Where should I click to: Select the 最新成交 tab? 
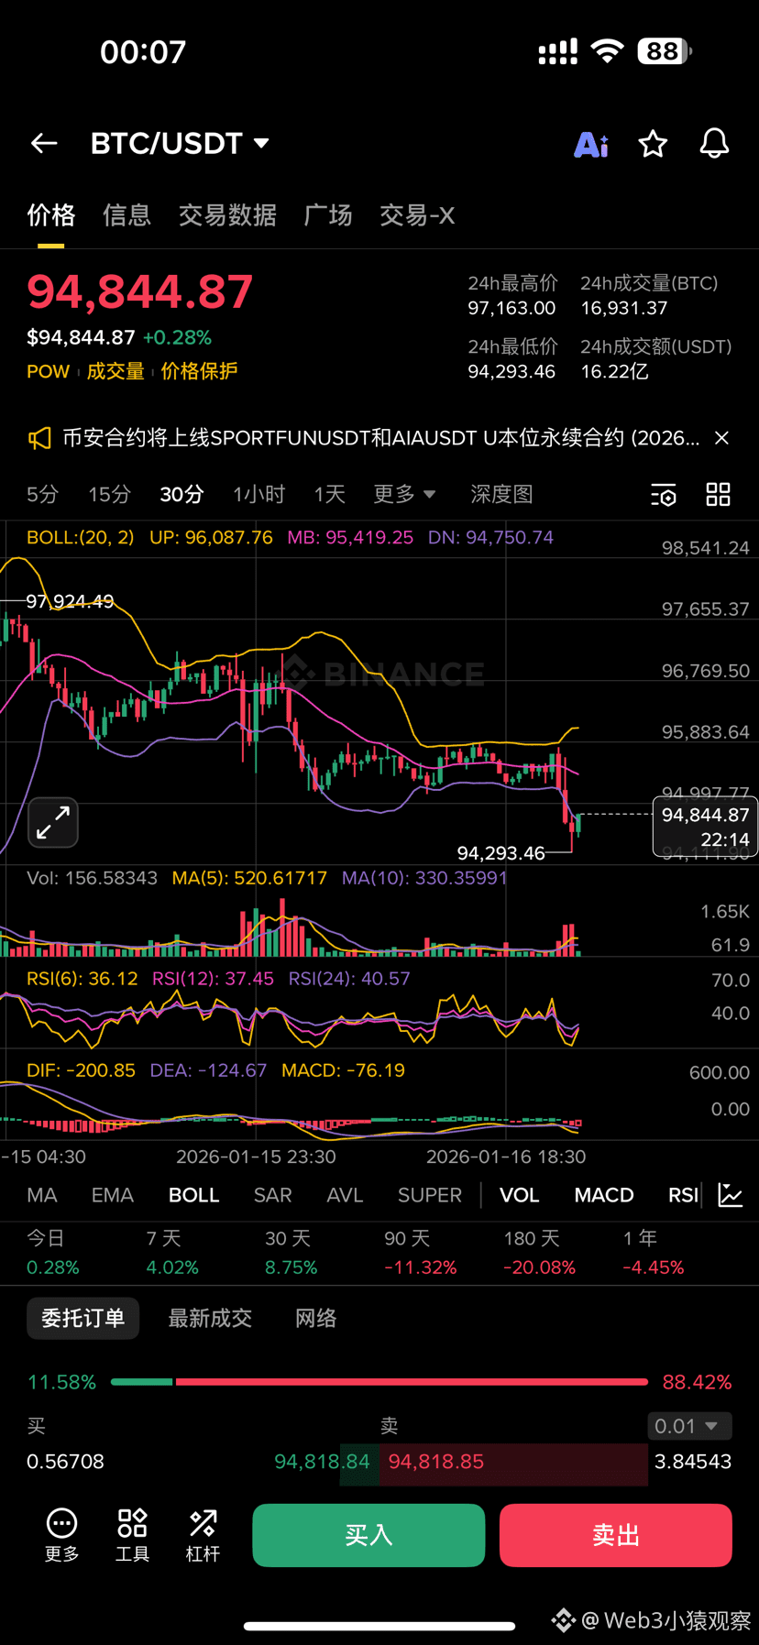(210, 1318)
